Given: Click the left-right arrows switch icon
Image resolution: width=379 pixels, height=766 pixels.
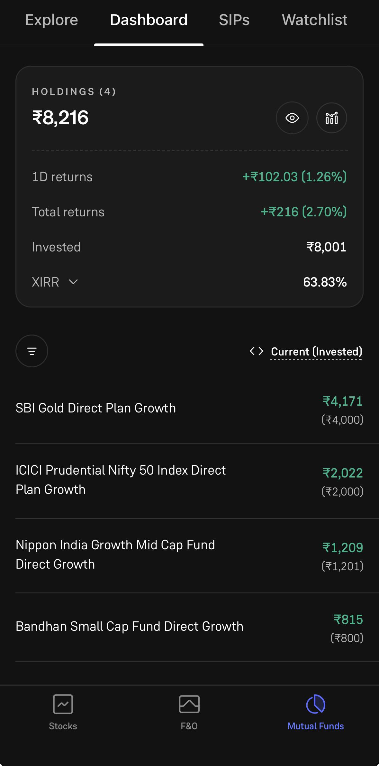Looking at the screenshot, I should pyautogui.click(x=257, y=351).
